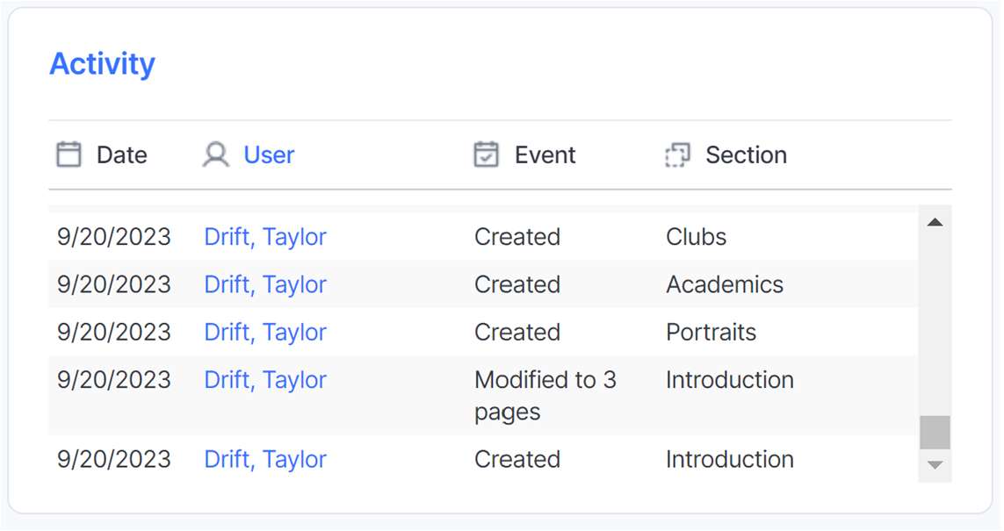This screenshot has height=531, width=1004.
Task: Select the Modified to 3 pages event
Action: pyautogui.click(x=545, y=396)
